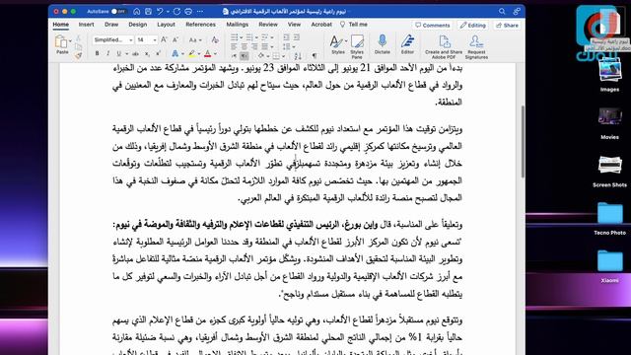Screen dimensions: 631x355
Task: Apply multilevel list
Action: 265,37
